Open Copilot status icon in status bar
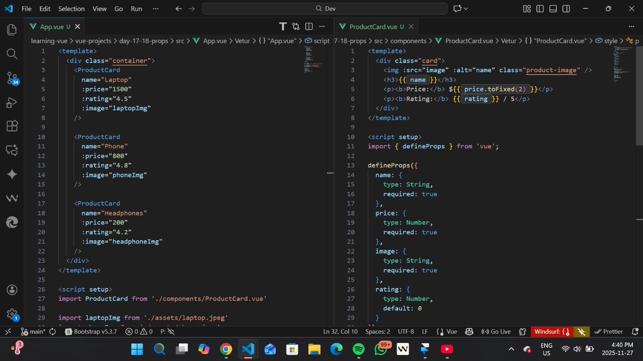Viewport: 643px width, 361px height. point(469,332)
